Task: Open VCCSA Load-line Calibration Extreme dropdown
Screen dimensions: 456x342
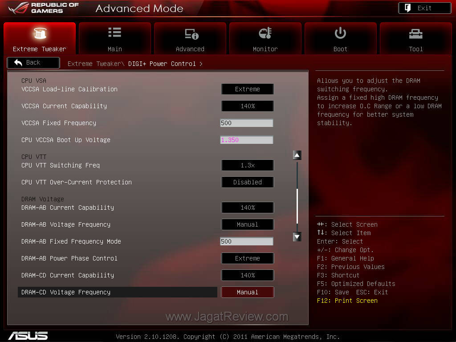Action: click(x=248, y=89)
